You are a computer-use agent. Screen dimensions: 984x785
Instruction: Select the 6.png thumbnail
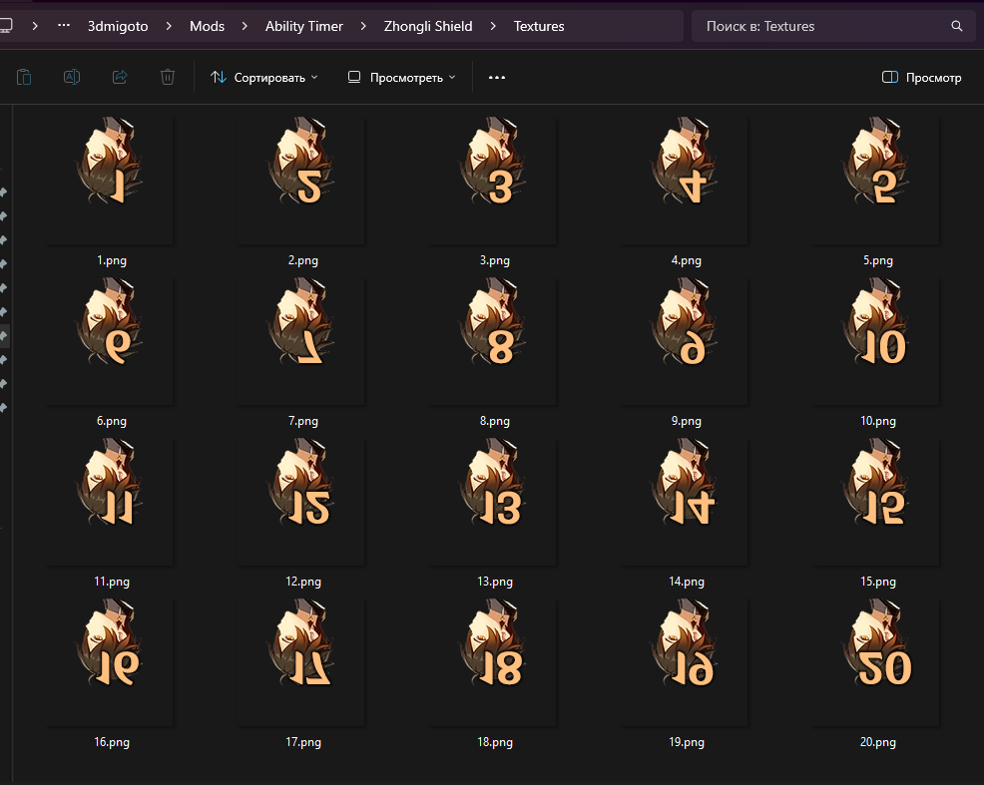[110, 340]
